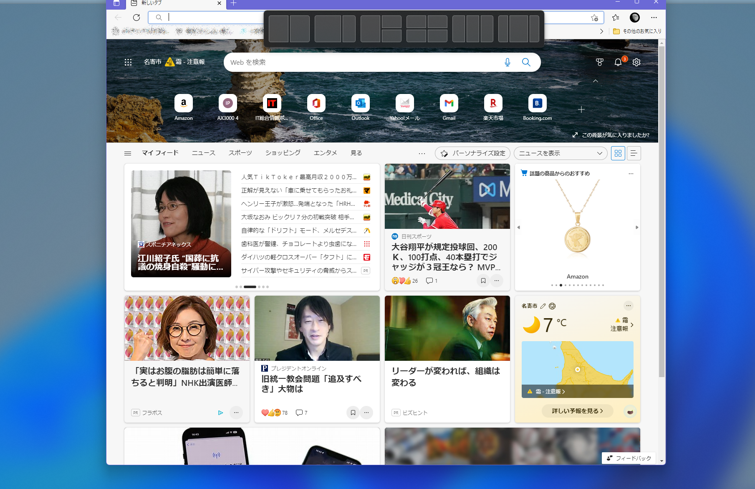
Task: Select the ショッピング tab
Action: [283, 153]
